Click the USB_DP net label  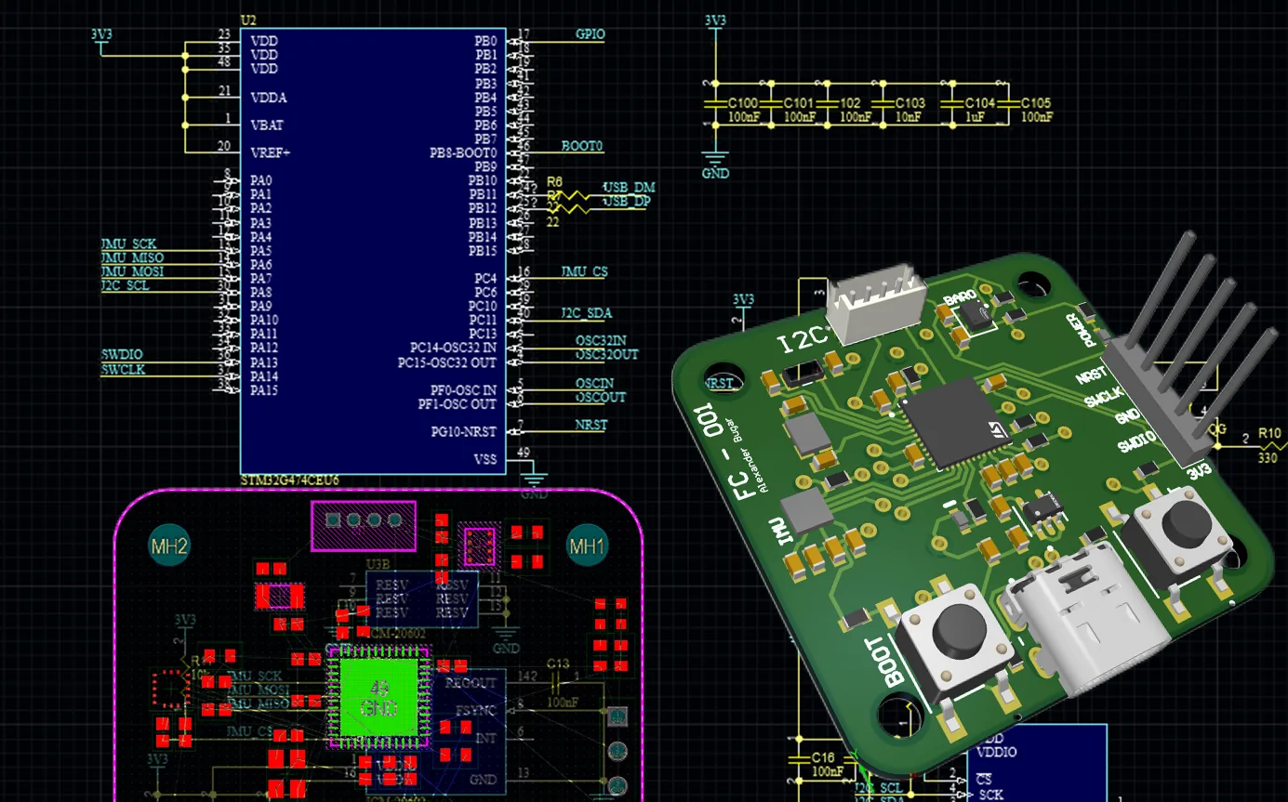pos(629,201)
